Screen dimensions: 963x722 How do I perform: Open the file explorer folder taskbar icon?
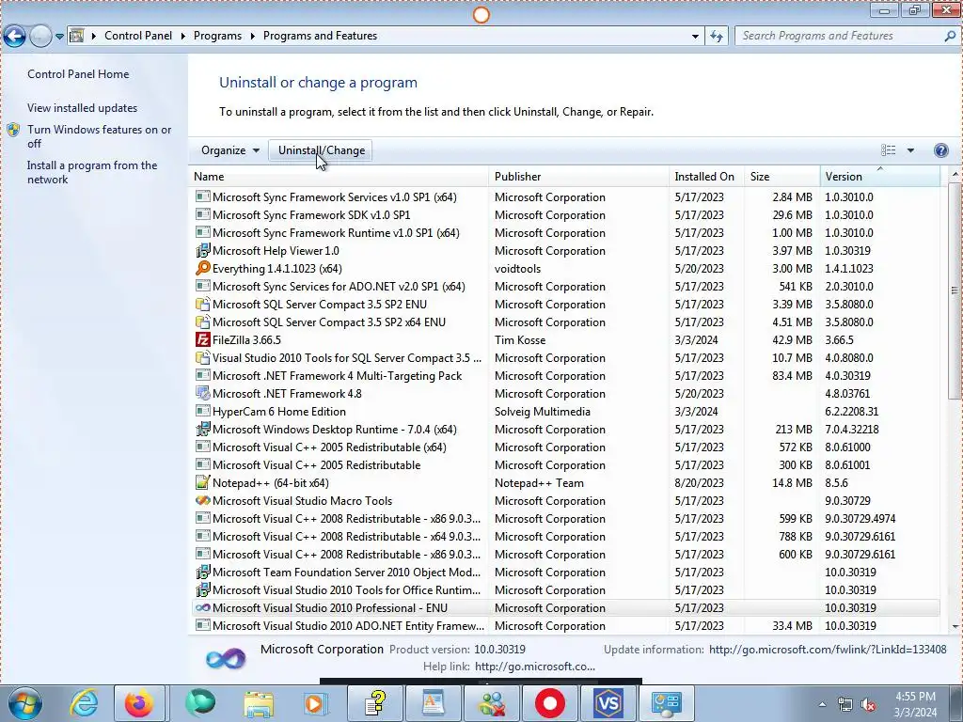(x=259, y=703)
